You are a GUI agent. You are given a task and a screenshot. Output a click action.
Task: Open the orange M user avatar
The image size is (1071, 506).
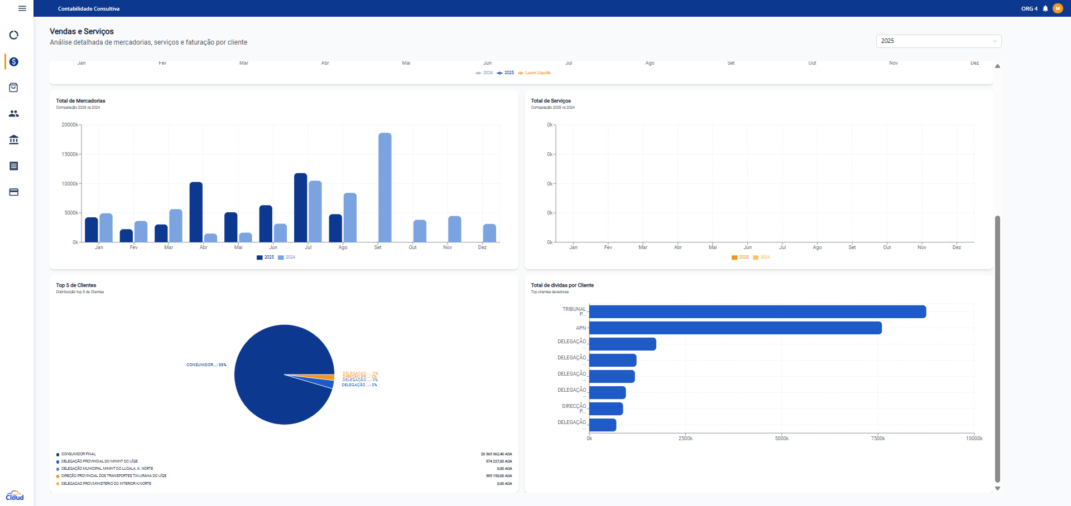click(x=1058, y=8)
